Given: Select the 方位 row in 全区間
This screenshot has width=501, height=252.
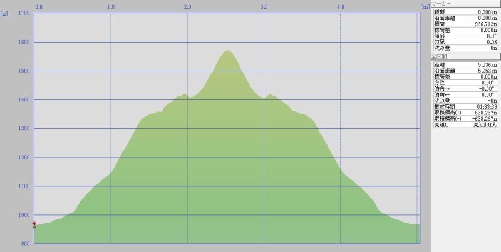Looking at the screenshot, I should coord(466,83).
